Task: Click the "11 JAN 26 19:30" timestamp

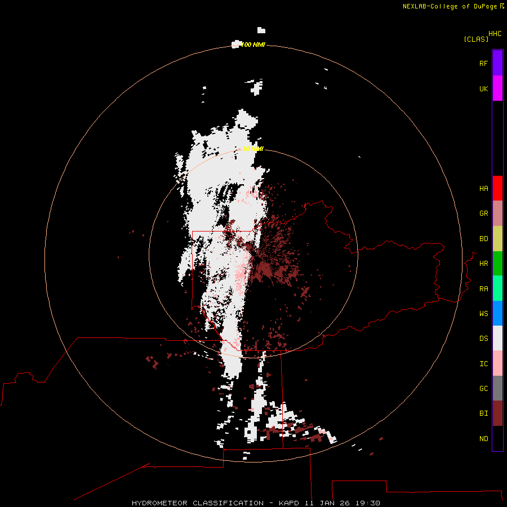Action: (342, 503)
